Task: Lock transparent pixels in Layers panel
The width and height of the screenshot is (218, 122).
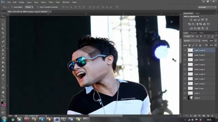Action: 189,45
